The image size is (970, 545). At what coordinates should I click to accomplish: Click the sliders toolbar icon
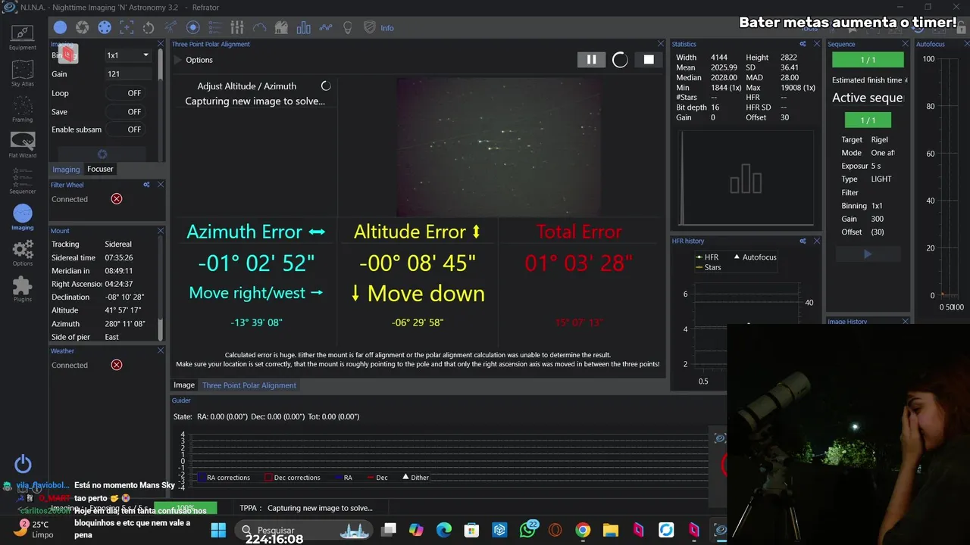click(x=237, y=28)
